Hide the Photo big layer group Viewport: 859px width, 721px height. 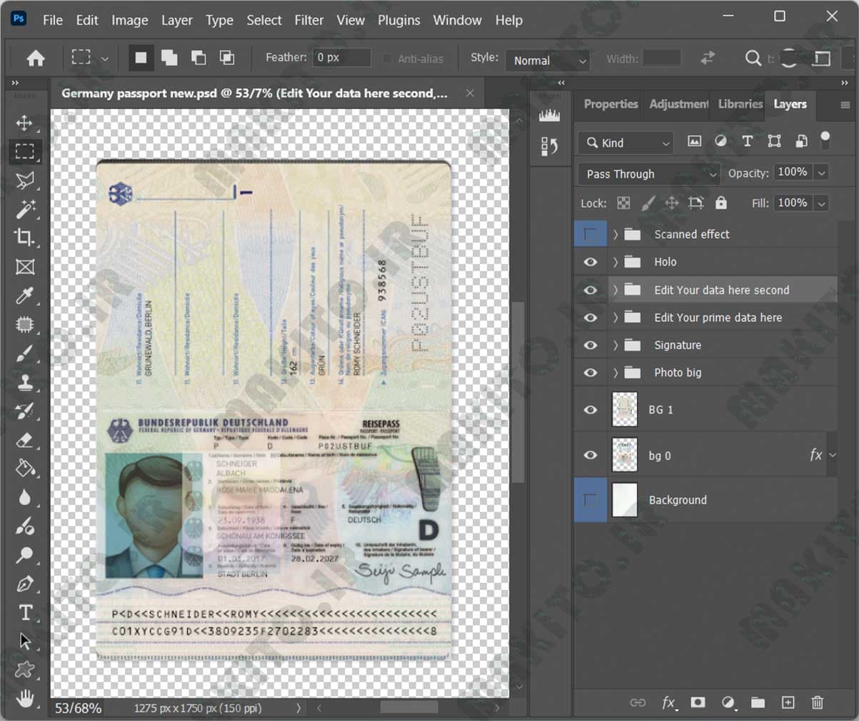tap(591, 373)
